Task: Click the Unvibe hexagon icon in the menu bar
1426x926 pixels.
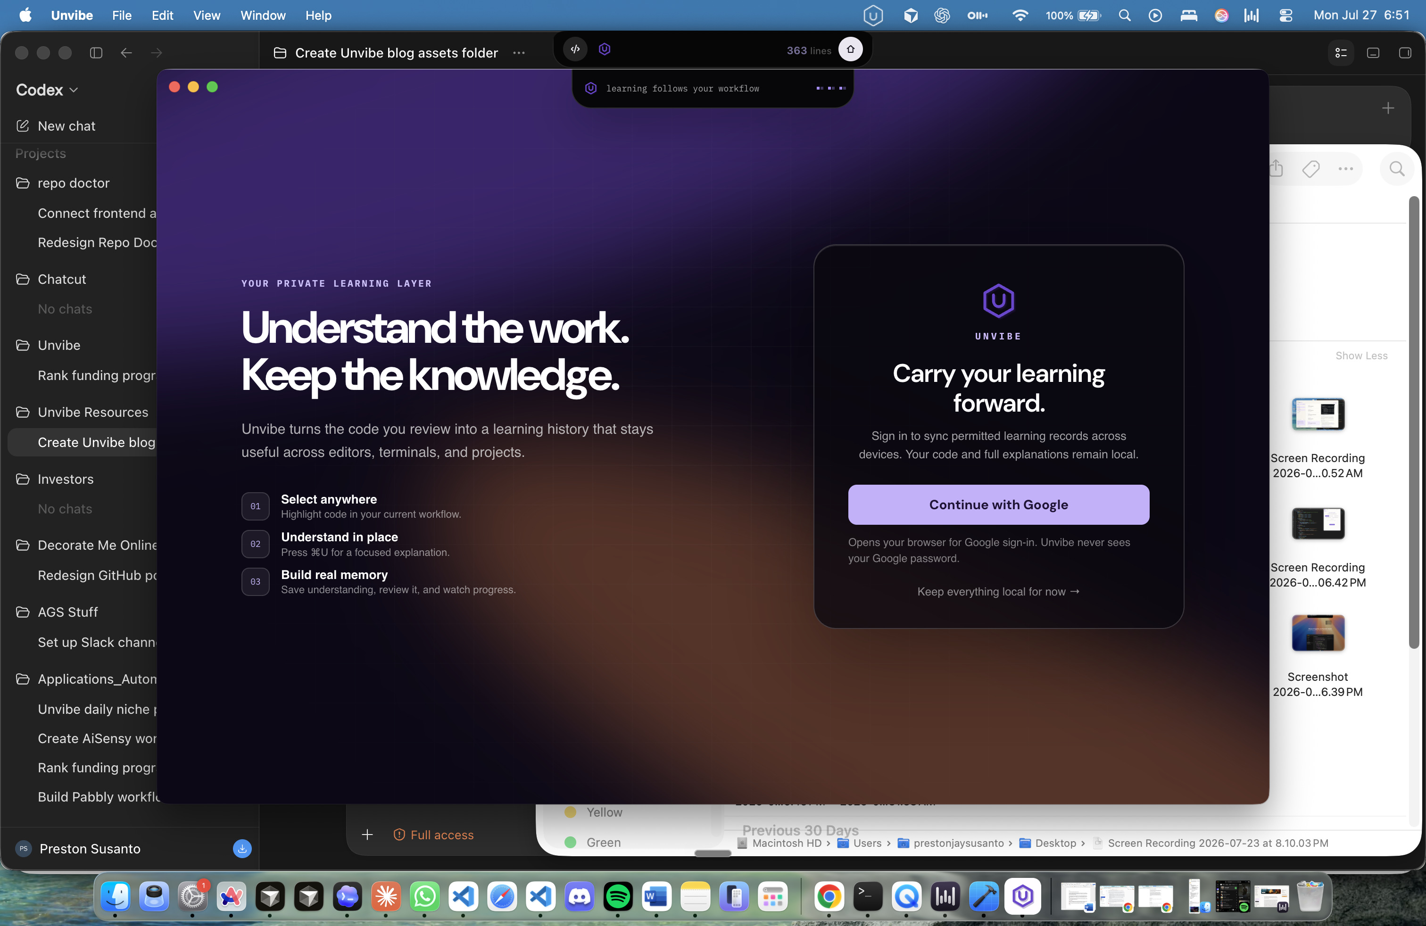Action: pyautogui.click(x=873, y=16)
